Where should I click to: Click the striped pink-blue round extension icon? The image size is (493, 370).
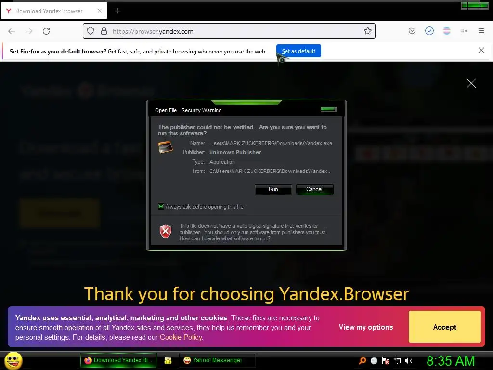[446, 31]
